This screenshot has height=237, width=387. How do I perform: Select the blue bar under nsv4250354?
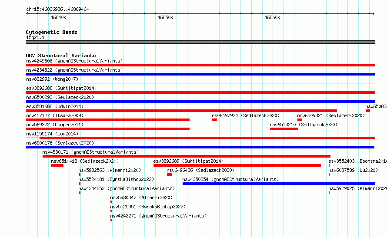click(279, 184)
